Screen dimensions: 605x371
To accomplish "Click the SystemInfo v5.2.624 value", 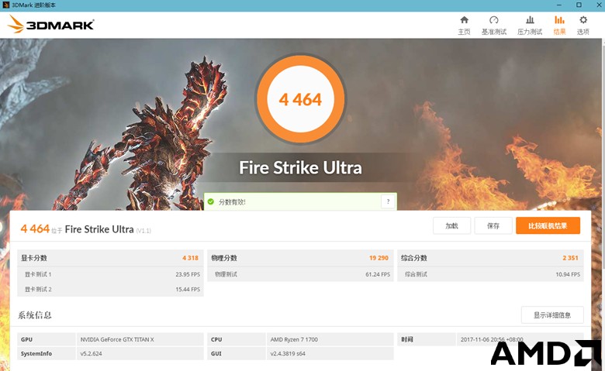I will click(92, 354).
